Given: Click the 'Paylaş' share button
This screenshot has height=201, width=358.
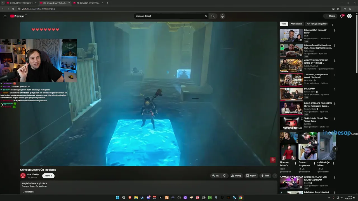Looking at the screenshot, I should click(236, 176).
